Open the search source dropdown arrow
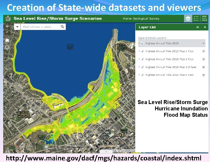The width and height of the screenshot is (210, 162). pyautogui.click(x=17, y=27)
